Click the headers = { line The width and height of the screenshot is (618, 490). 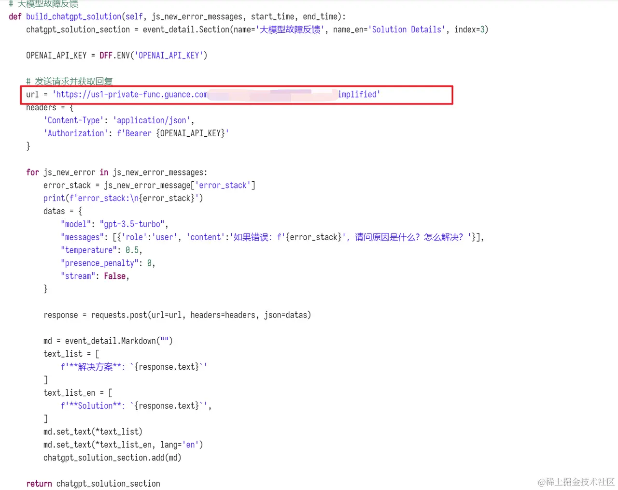50,107
